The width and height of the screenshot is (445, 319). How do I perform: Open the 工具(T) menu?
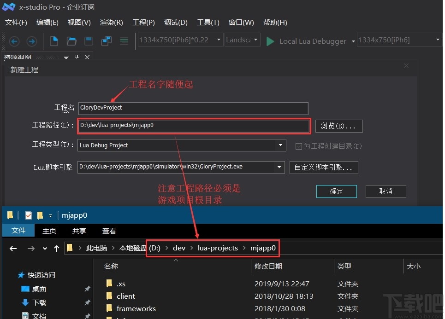pos(208,22)
